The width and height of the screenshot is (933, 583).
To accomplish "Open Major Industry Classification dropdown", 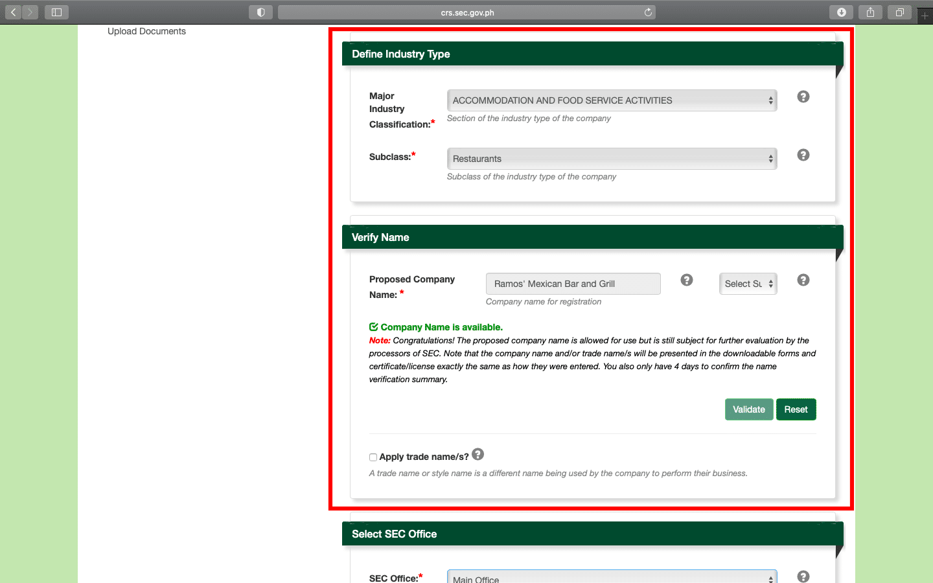I will click(x=612, y=100).
